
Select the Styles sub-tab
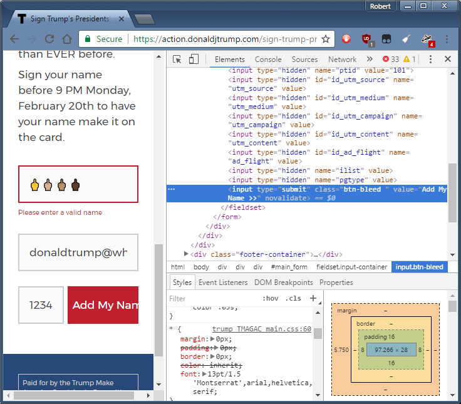(x=182, y=282)
